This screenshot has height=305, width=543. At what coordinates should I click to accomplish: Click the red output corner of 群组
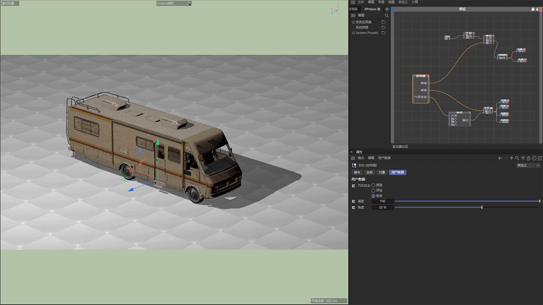(x=540, y=9)
